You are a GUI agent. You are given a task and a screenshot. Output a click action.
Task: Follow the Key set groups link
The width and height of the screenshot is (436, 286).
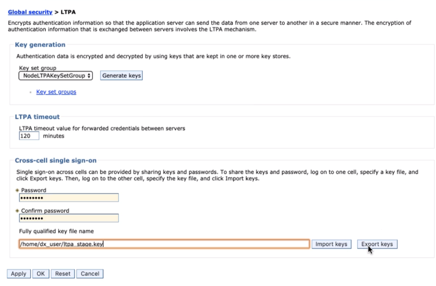56,92
